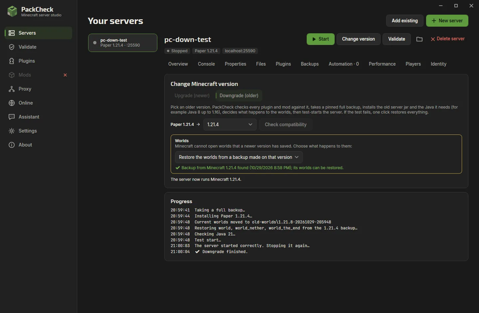Open the server's Plugins tab
The image size is (479, 313).
click(283, 64)
